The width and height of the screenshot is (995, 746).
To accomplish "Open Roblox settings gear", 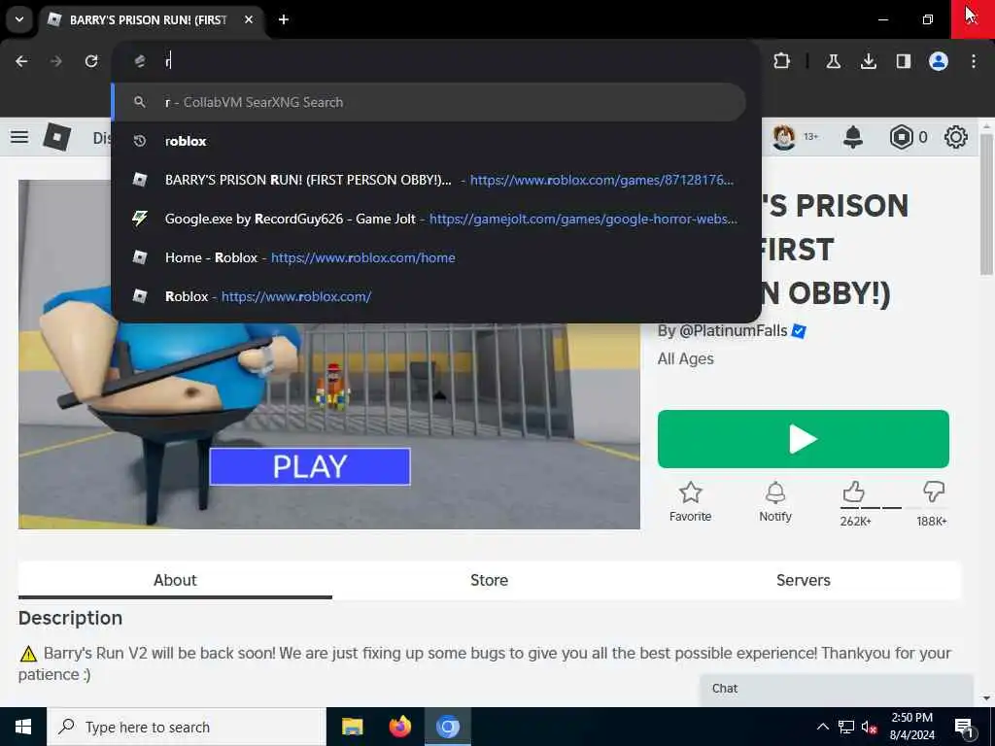I will click(x=956, y=137).
